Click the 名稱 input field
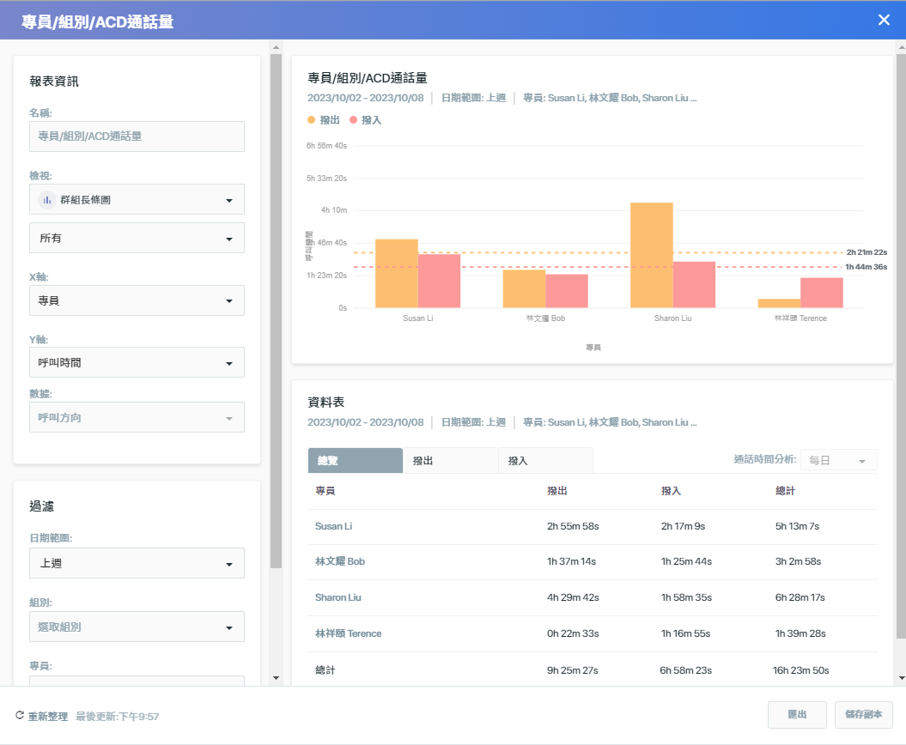 137,136
